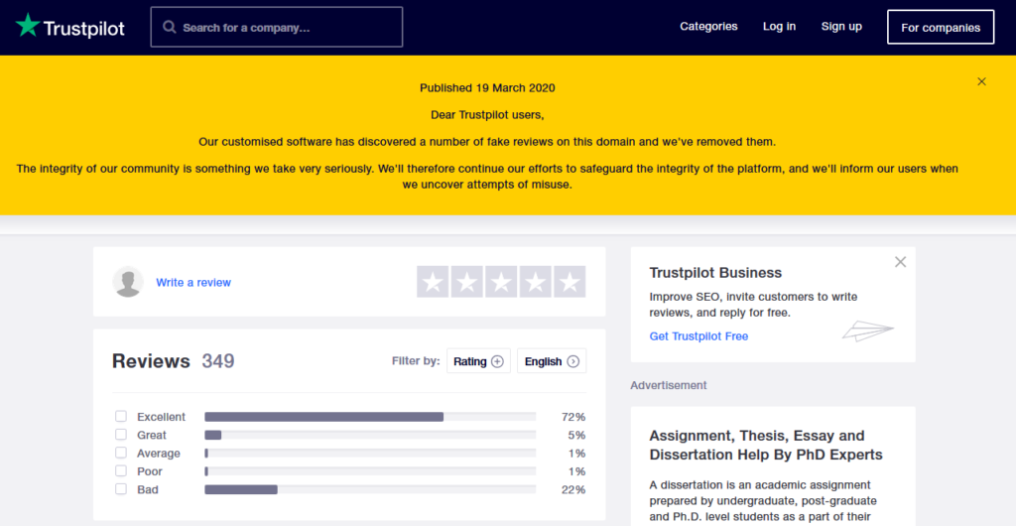The width and height of the screenshot is (1016, 526).
Task: Open the Log in page
Action: [779, 27]
